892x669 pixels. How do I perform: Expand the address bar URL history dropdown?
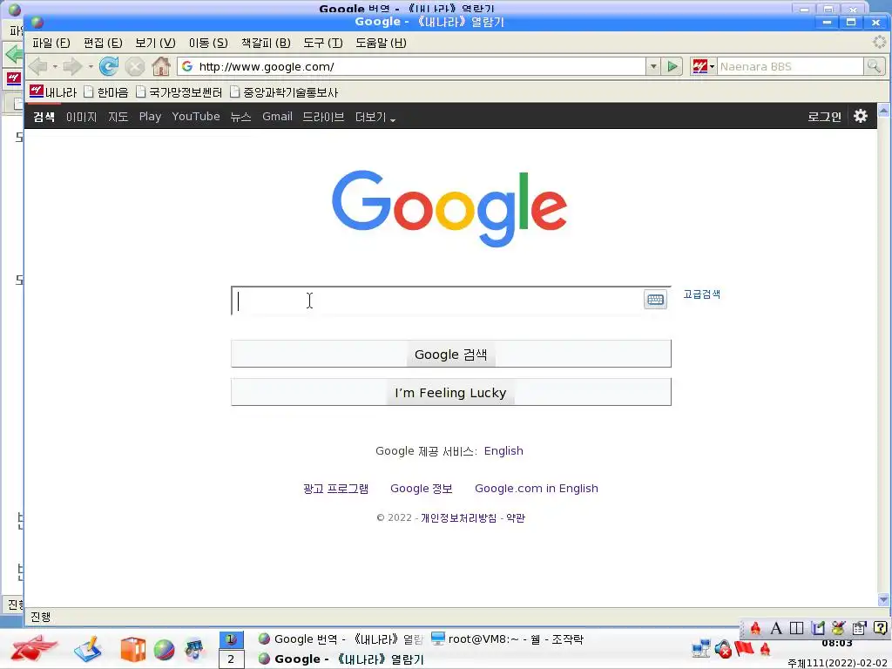click(x=653, y=66)
